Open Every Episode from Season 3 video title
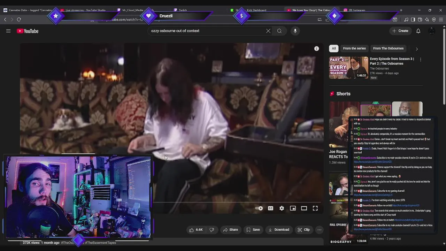This screenshot has height=251, width=446. click(392, 61)
